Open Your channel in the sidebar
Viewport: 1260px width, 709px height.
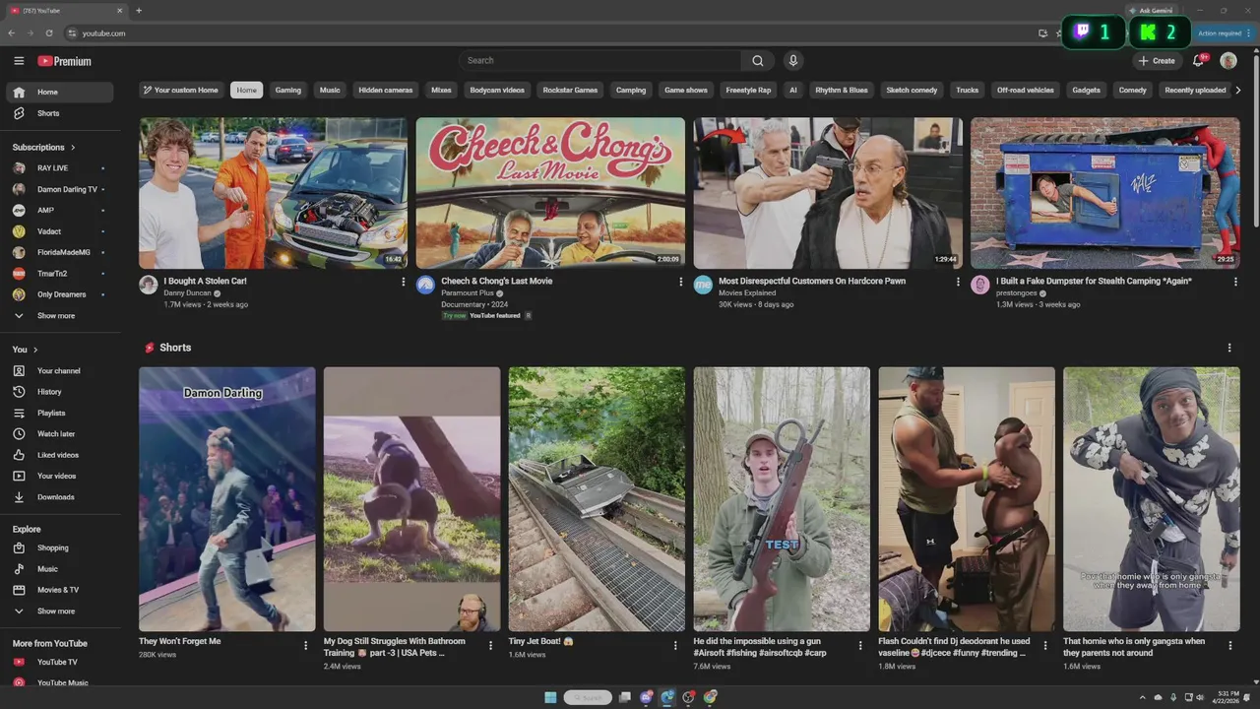coord(61,371)
